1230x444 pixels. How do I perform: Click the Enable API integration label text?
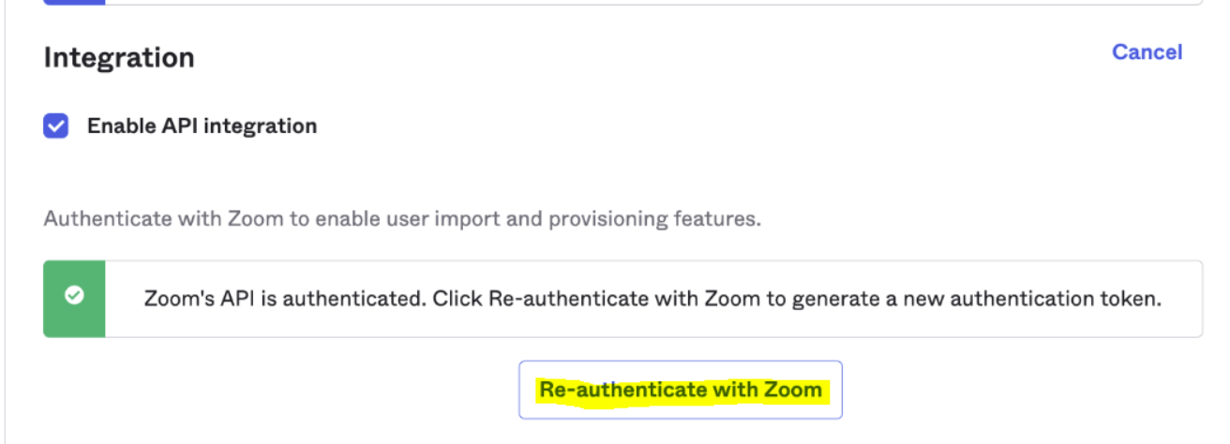(x=202, y=126)
